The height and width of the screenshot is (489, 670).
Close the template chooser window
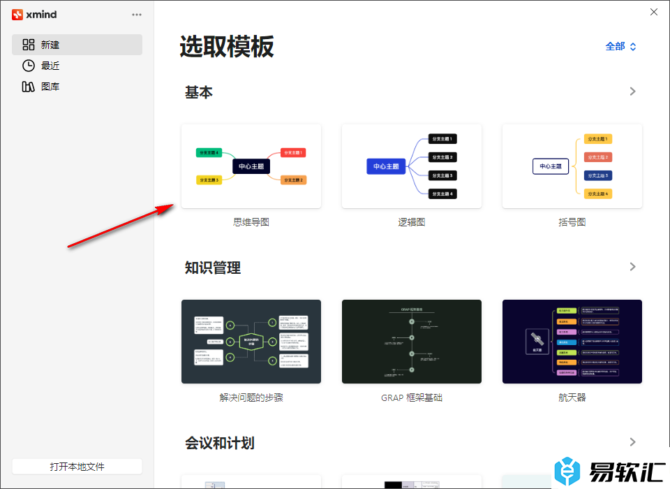click(654, 12)
